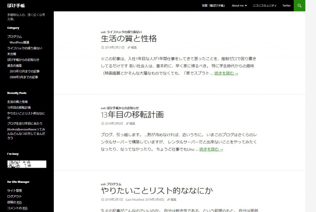Open ライフハックの成り損ない category in sidebar
Image resolution: width=316 pixels, height=212 pixels.
25,48
